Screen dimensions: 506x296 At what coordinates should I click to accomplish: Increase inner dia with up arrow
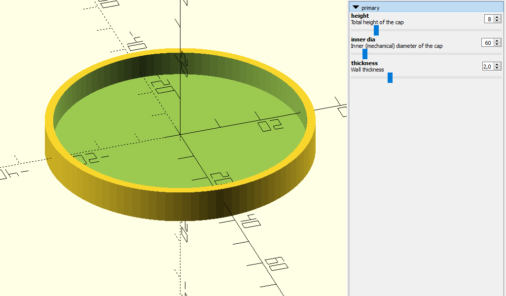tap(497, 40)
